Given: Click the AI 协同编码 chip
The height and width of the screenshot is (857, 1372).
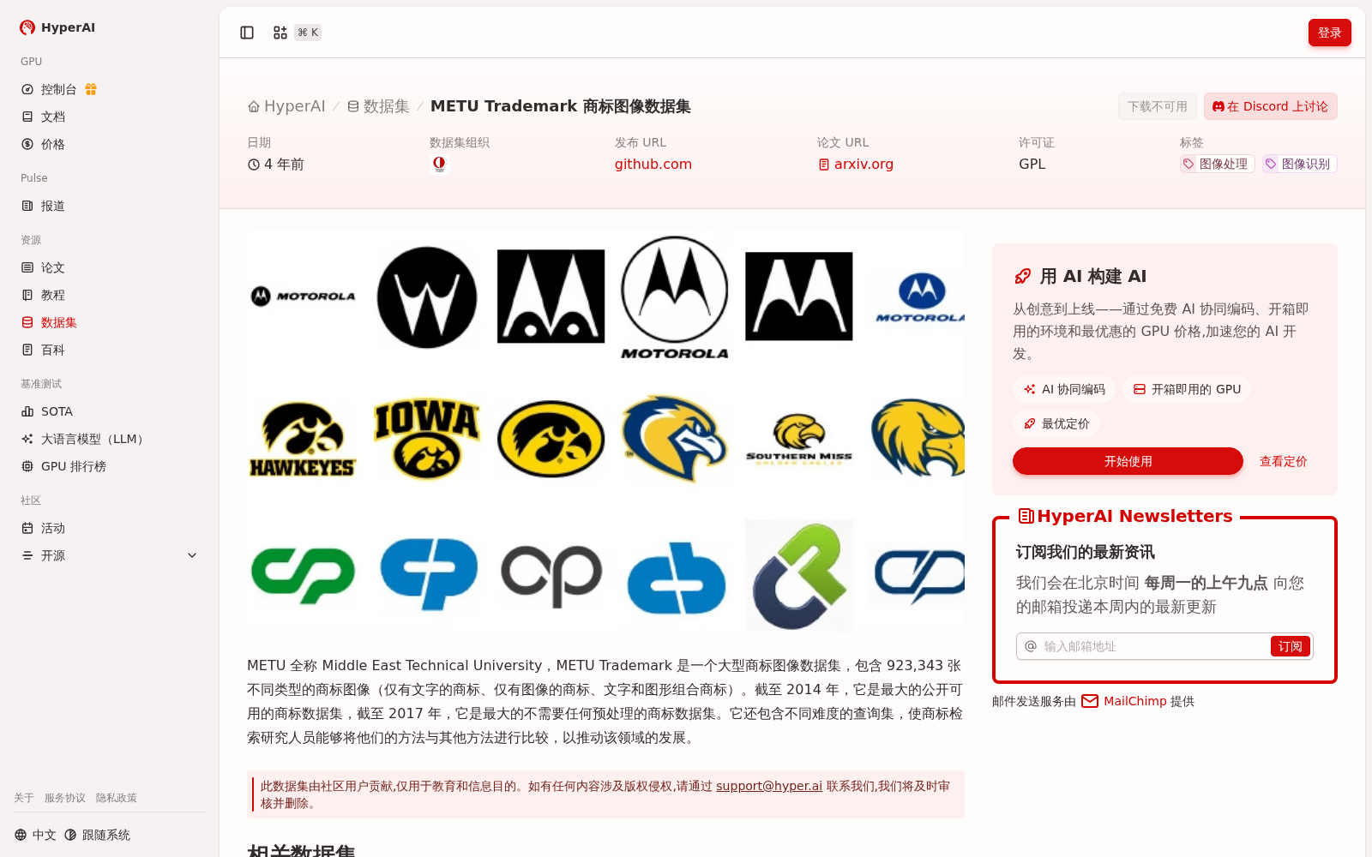Looking at the screenshot, I should [x=1064, y=389].
